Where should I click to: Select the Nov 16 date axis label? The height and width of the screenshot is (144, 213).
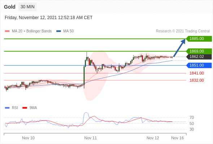pyautogui.click(x=177, y=138)
